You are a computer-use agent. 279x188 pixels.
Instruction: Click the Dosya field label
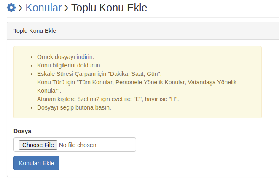tap(22, 131)
